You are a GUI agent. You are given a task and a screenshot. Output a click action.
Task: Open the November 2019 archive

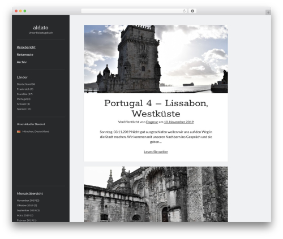click(x=28, y=201)
